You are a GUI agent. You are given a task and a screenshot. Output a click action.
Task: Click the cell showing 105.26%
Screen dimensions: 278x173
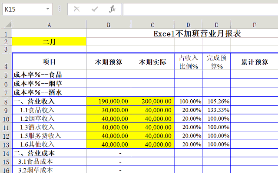click(216, 101)
